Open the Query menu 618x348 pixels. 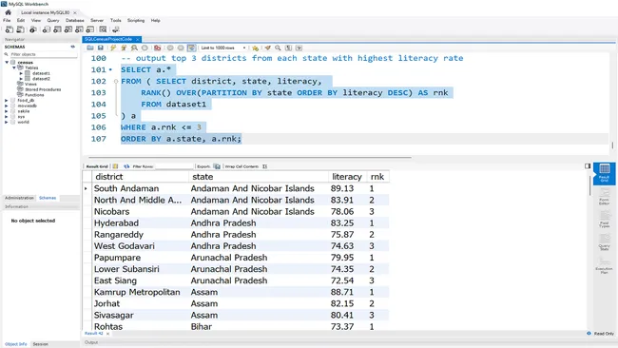coord(53,21)
